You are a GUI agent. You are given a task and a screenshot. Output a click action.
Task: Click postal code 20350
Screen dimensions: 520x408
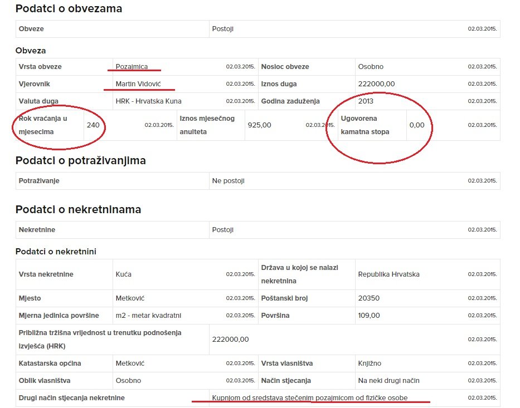tap(368, 298)
